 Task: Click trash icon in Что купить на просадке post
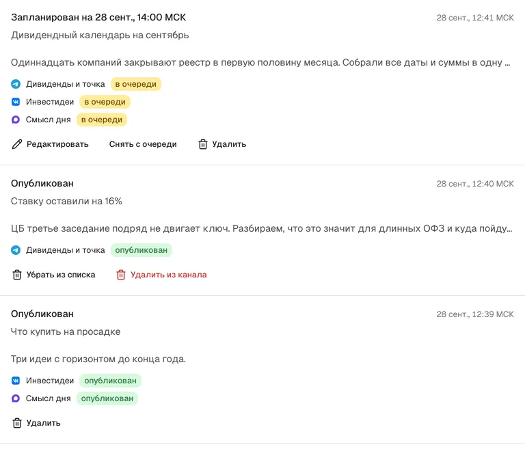pyautogui.click(x=16, y=423)
